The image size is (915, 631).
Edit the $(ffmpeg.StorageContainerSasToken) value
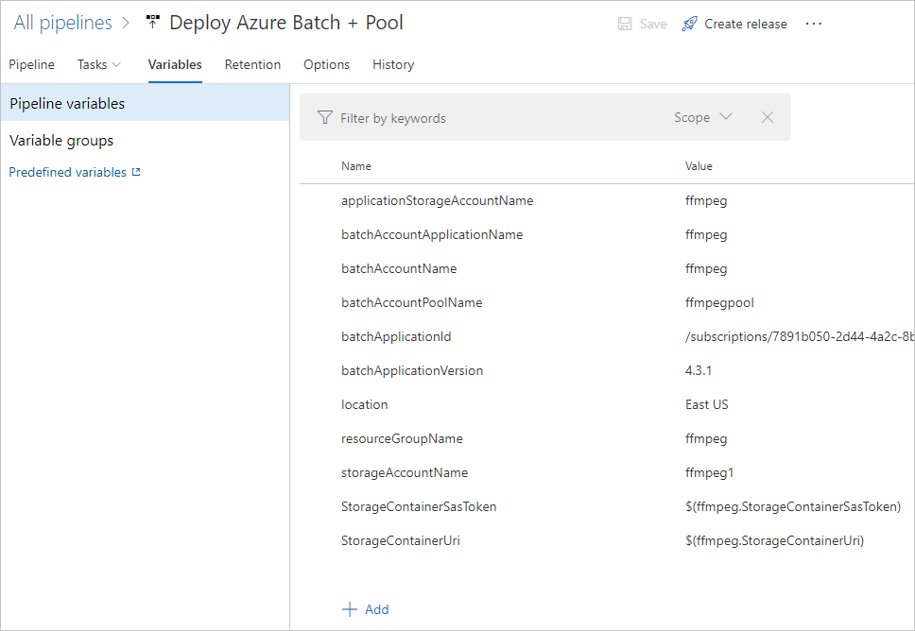pos(793,506)
